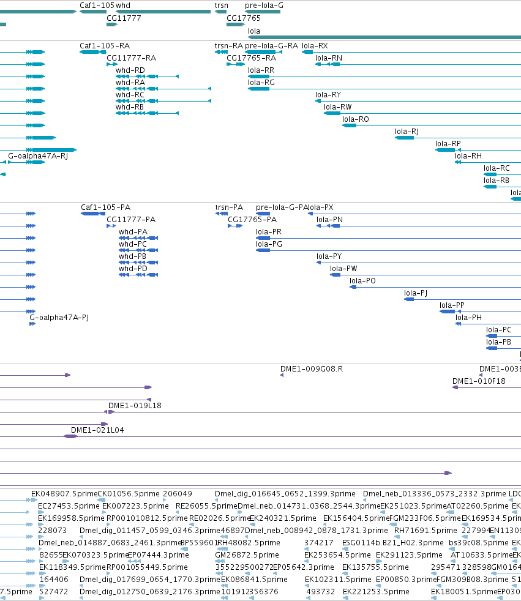Open the EC27453.5prime EST label
The width and height of the screenshot is (521, 601).
(69, 507)
